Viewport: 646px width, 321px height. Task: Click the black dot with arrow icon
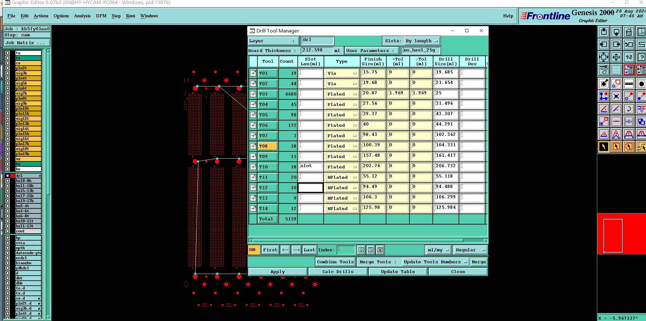pyautogui.click(x=604, y=84)
